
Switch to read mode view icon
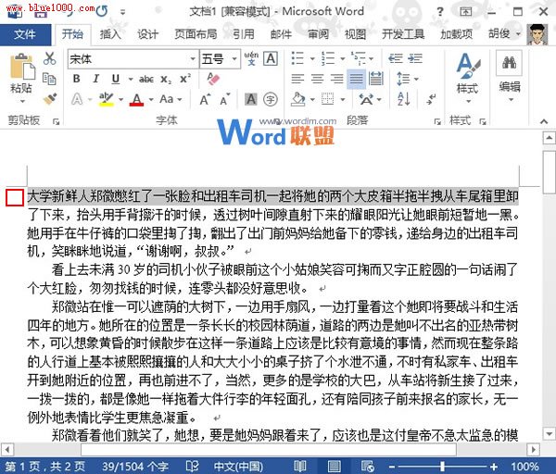click(x=299, y=467)
